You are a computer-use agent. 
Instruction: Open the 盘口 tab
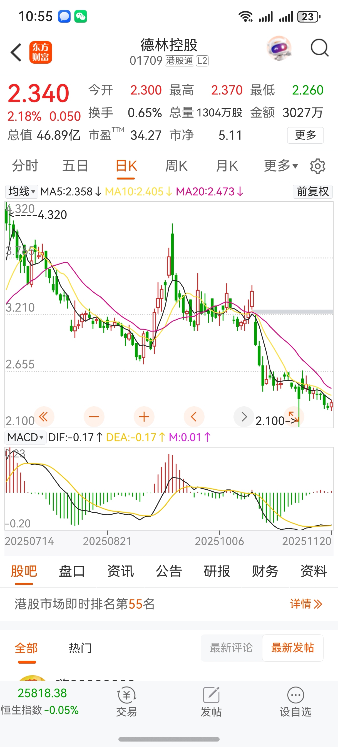(72, 571)
